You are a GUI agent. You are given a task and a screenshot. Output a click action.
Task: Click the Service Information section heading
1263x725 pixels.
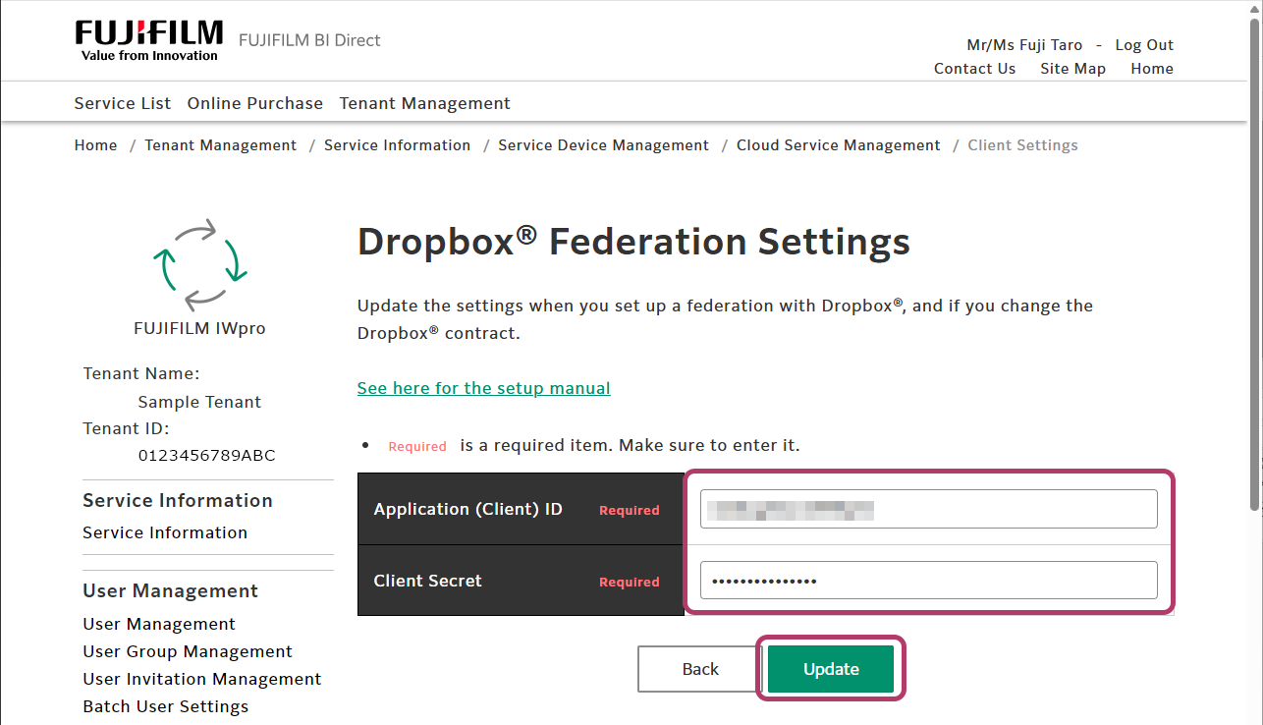178,500
